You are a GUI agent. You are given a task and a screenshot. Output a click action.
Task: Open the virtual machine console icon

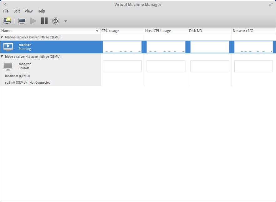[22, 21]
